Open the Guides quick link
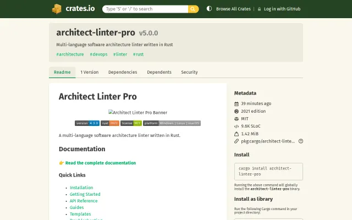 [x=76, y=207]
